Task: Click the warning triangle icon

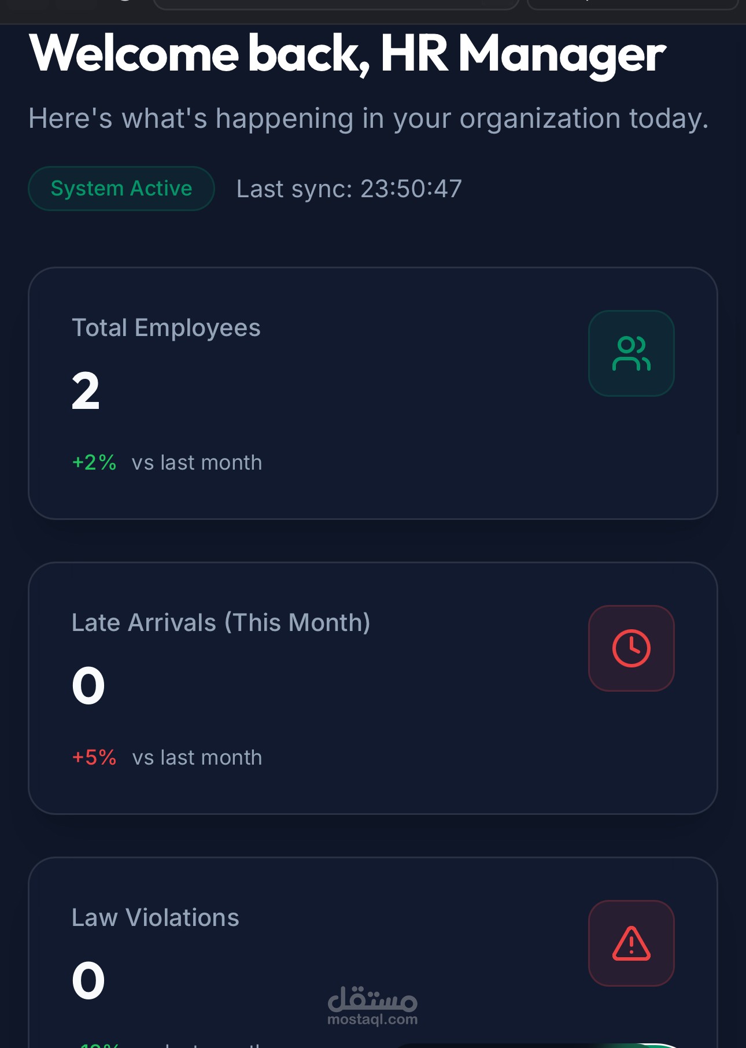Action: 631,943
